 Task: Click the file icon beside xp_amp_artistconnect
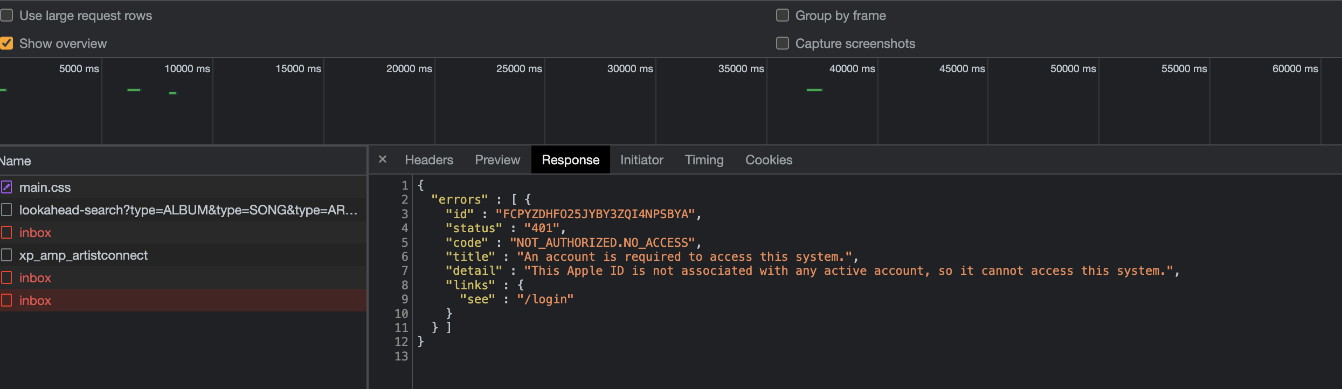tap(6, 255)
